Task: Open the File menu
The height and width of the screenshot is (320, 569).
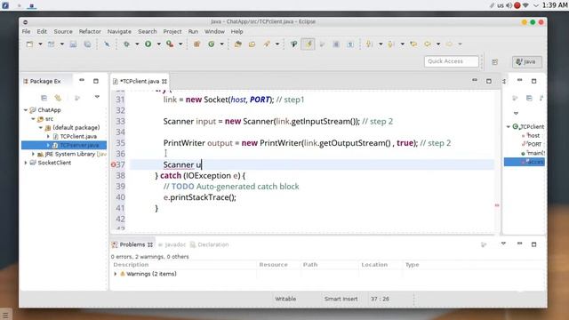Action: (x=26, y=32)
